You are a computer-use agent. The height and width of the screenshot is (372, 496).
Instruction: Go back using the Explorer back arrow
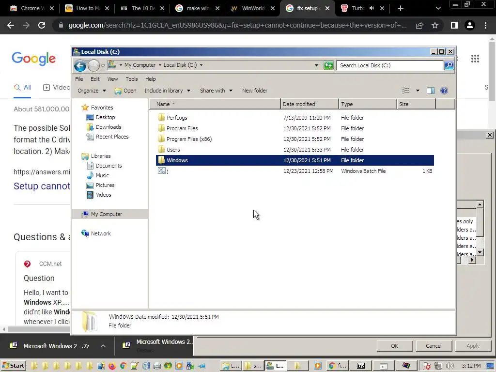(x=80, y=65)
